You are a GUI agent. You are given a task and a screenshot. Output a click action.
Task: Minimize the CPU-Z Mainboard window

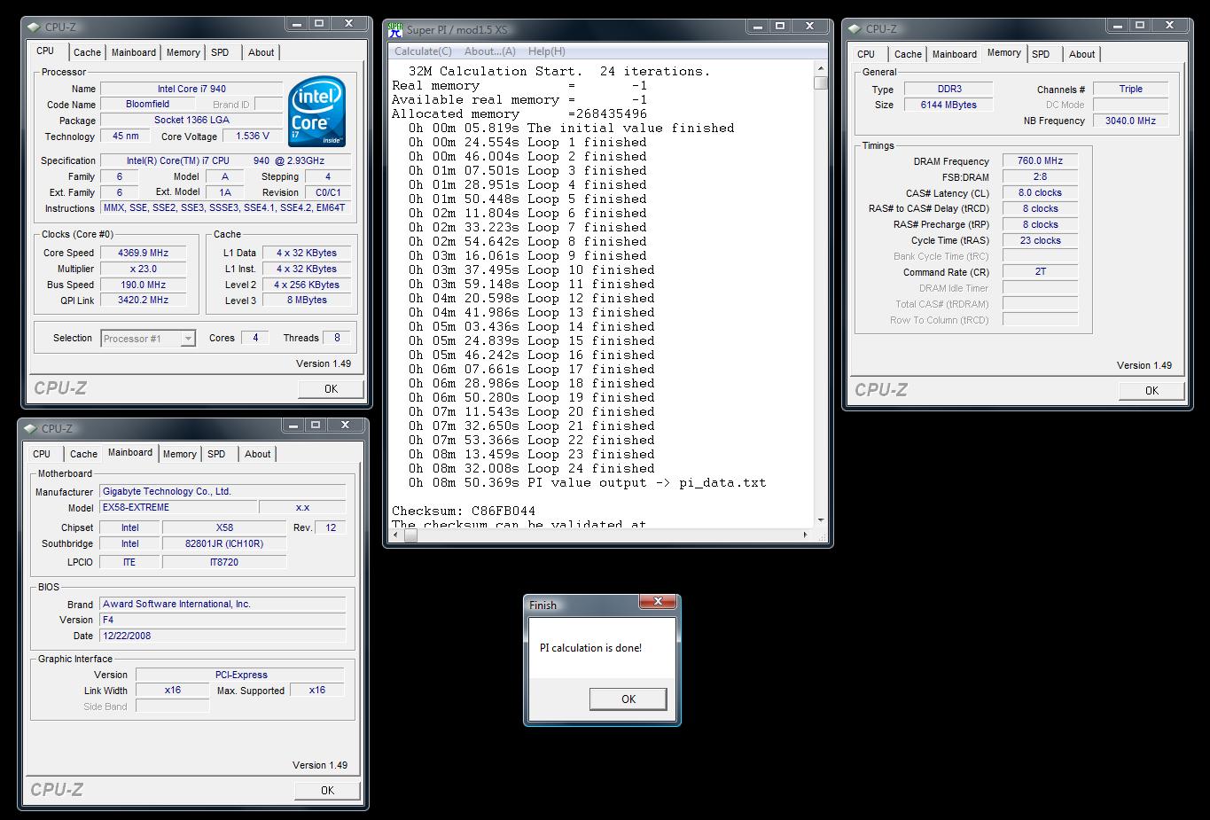pyautogui.click(x=293, y=426)
